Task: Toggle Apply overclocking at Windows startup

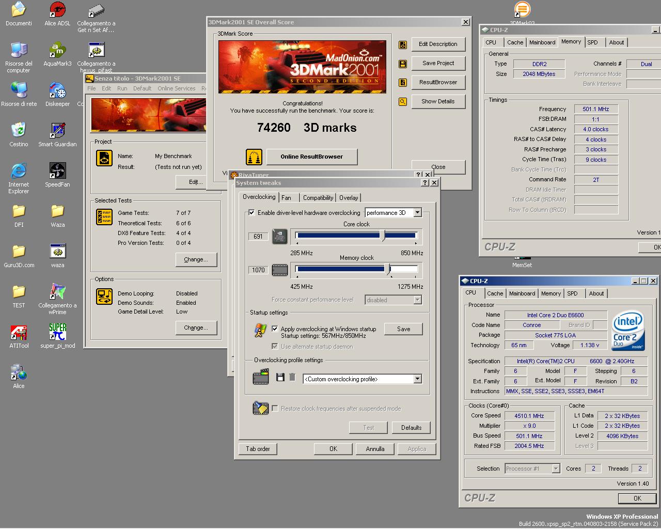Action: click(x=275, y=329)
